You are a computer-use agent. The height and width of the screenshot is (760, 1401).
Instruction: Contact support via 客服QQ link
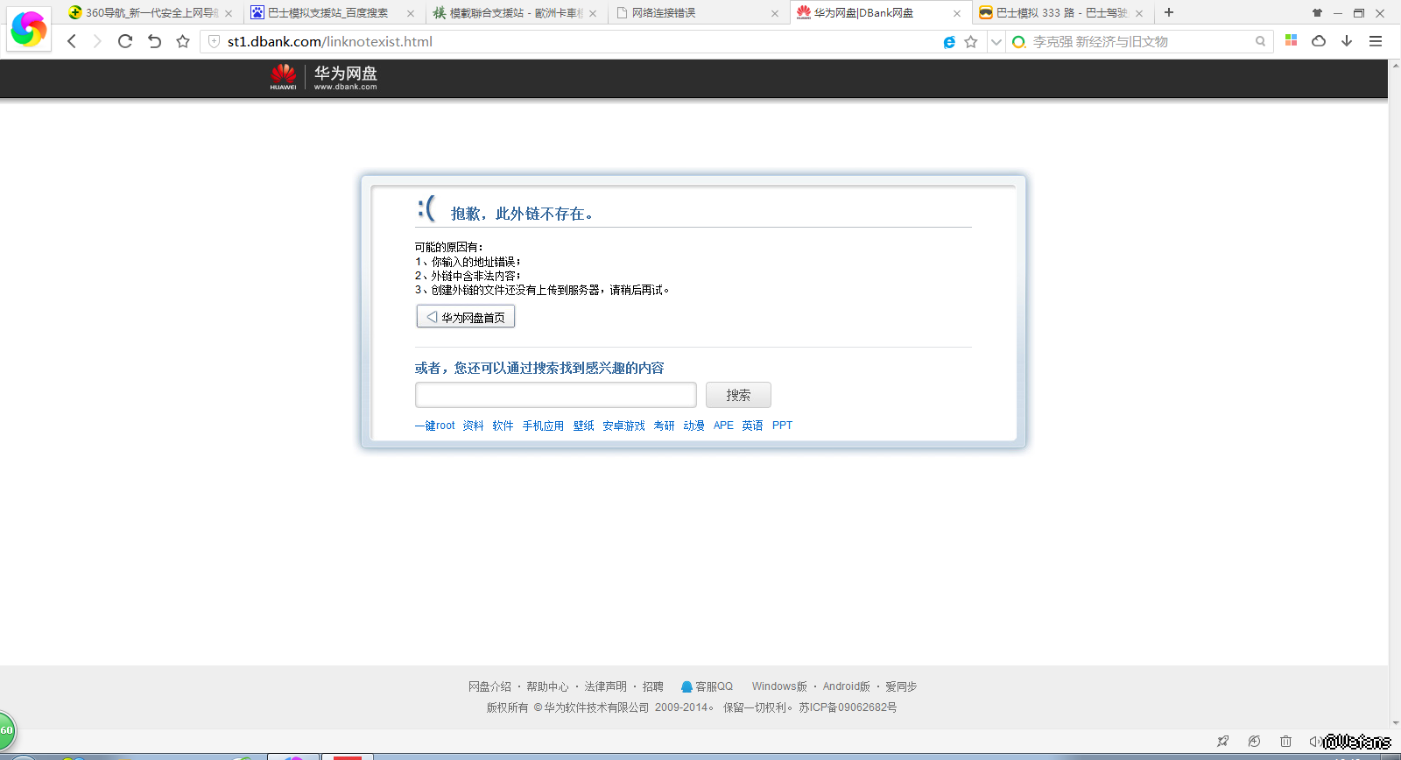point(707,686)
